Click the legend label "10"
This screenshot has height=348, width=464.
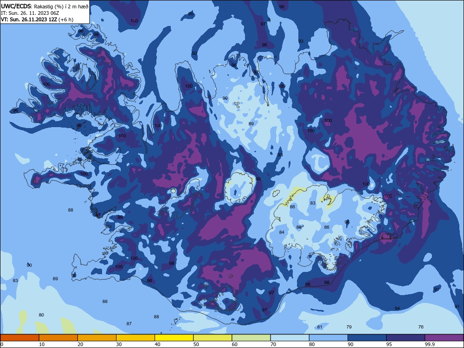[x=42, y=344]
